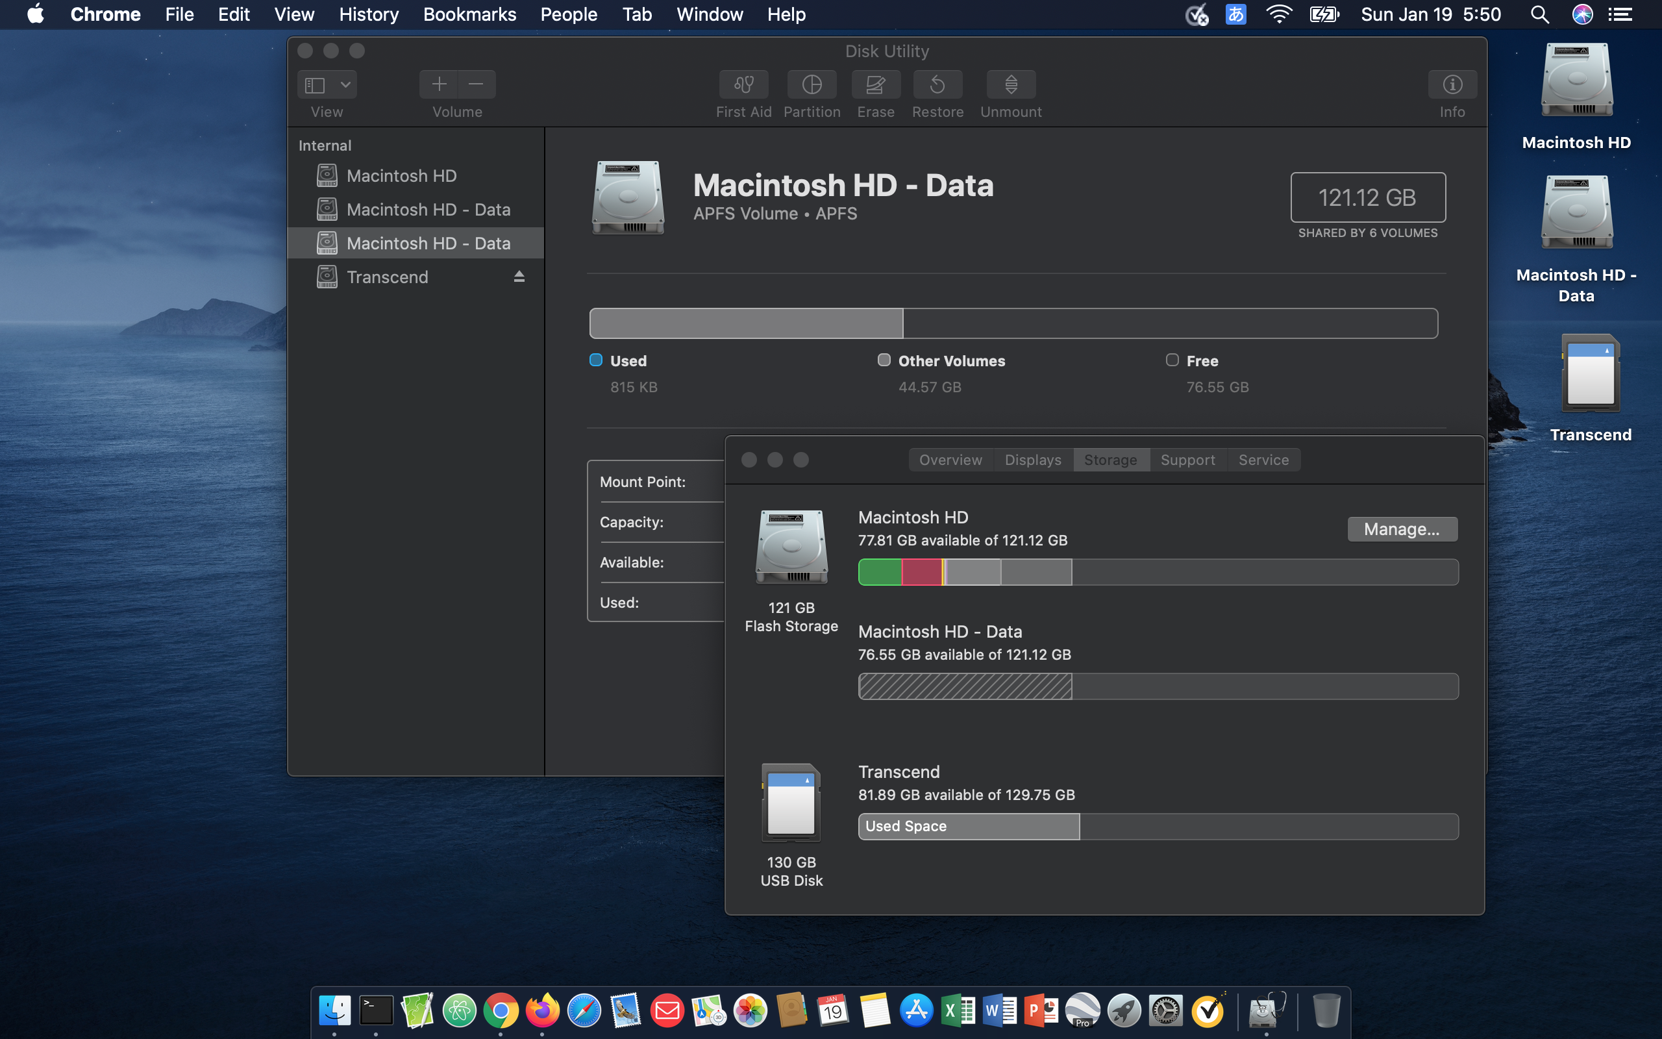The image size is (1662, 1039).
Task: Click the Wi-Fi status icon
Action: click(x=1278, y=14)
